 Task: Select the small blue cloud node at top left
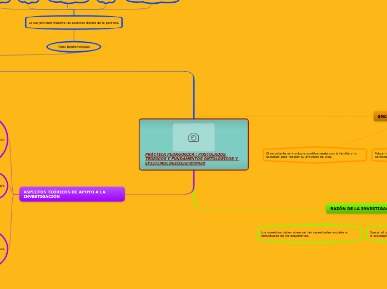point(4,1)
